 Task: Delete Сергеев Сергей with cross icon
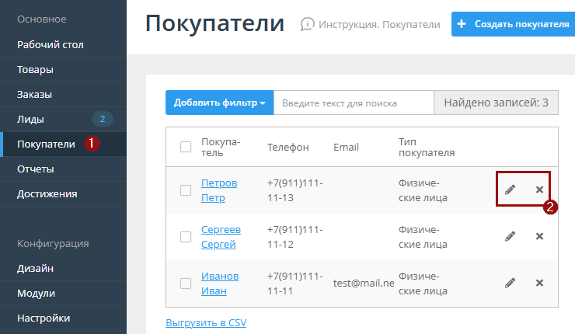click(x=539, y=236)
